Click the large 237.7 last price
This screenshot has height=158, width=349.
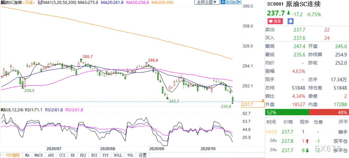tap(276, 13)
